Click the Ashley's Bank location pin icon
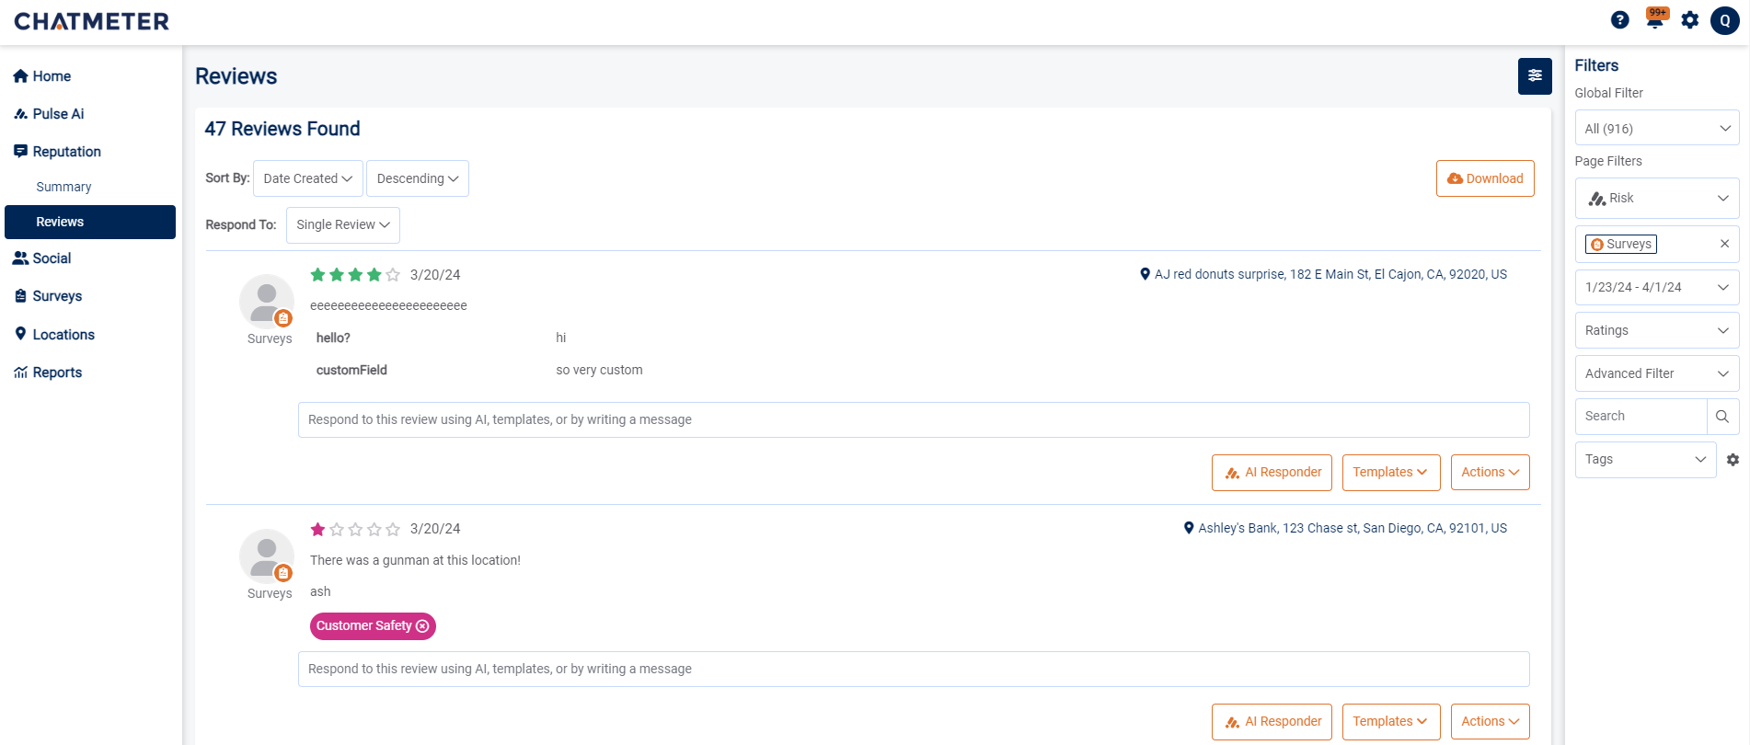The width and height of the screenshot is (1750, 745). (1189, 528)
